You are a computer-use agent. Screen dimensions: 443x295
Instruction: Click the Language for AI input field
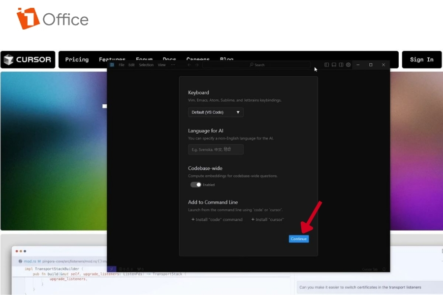216,149
